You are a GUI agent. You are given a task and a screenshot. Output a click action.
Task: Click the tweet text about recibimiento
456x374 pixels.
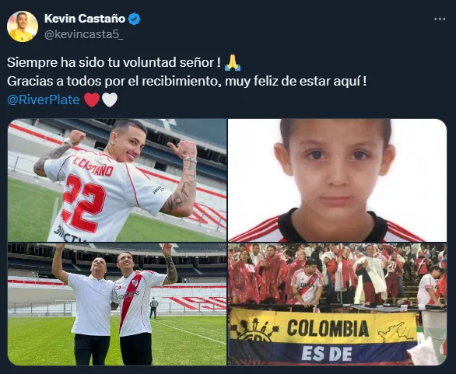[x=187, y=81]
